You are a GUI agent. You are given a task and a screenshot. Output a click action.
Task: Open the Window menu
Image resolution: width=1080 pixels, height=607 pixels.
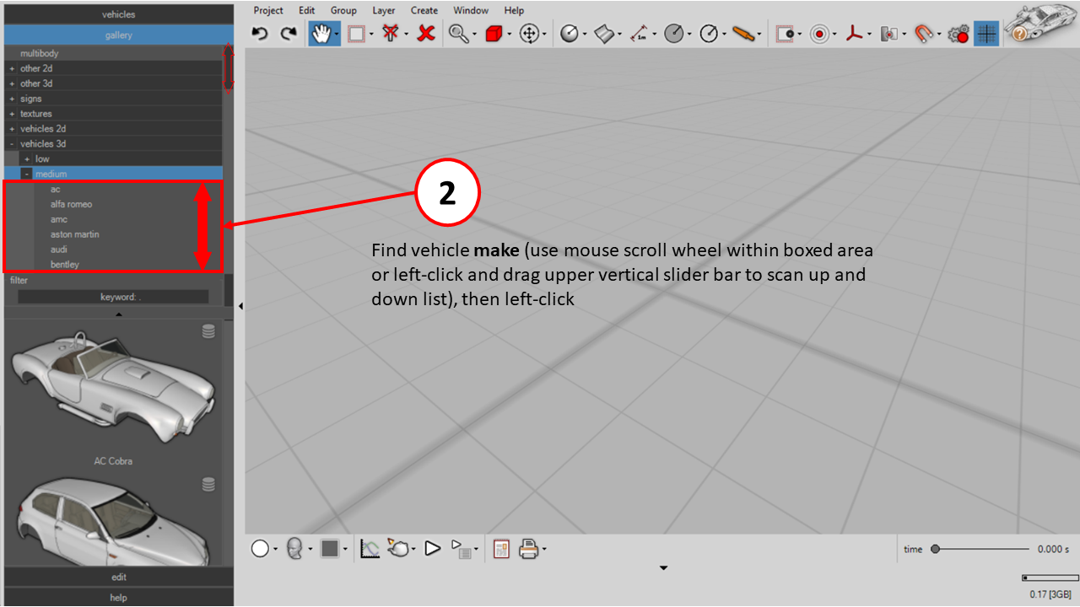pos(471,10)
